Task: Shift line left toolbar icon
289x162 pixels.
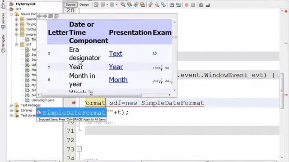Action: click(172, 5)
